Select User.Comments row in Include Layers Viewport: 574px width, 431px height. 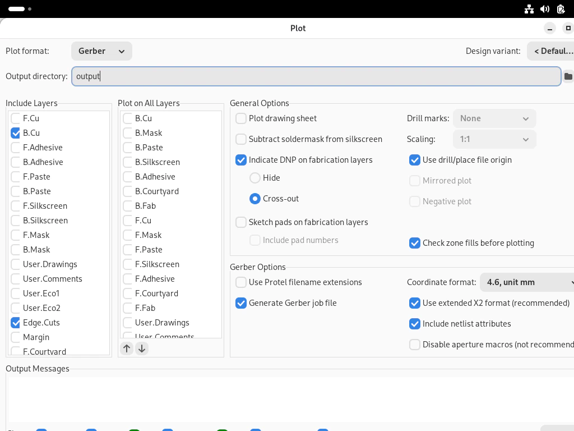58,279
